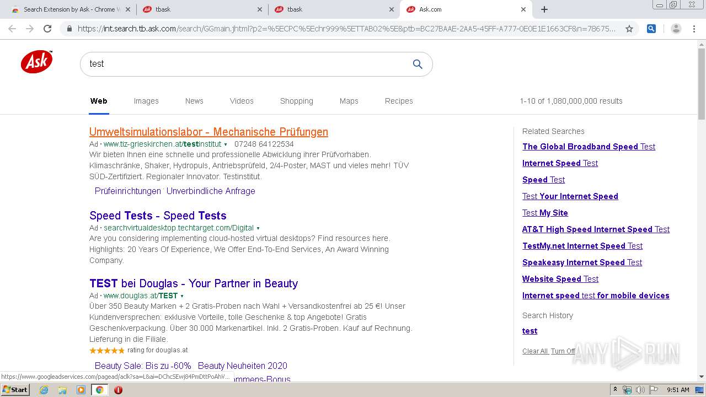Select the Maps tab
This screenshot has height=397, width=706.
pyautogui.click(x=349, y=101)
